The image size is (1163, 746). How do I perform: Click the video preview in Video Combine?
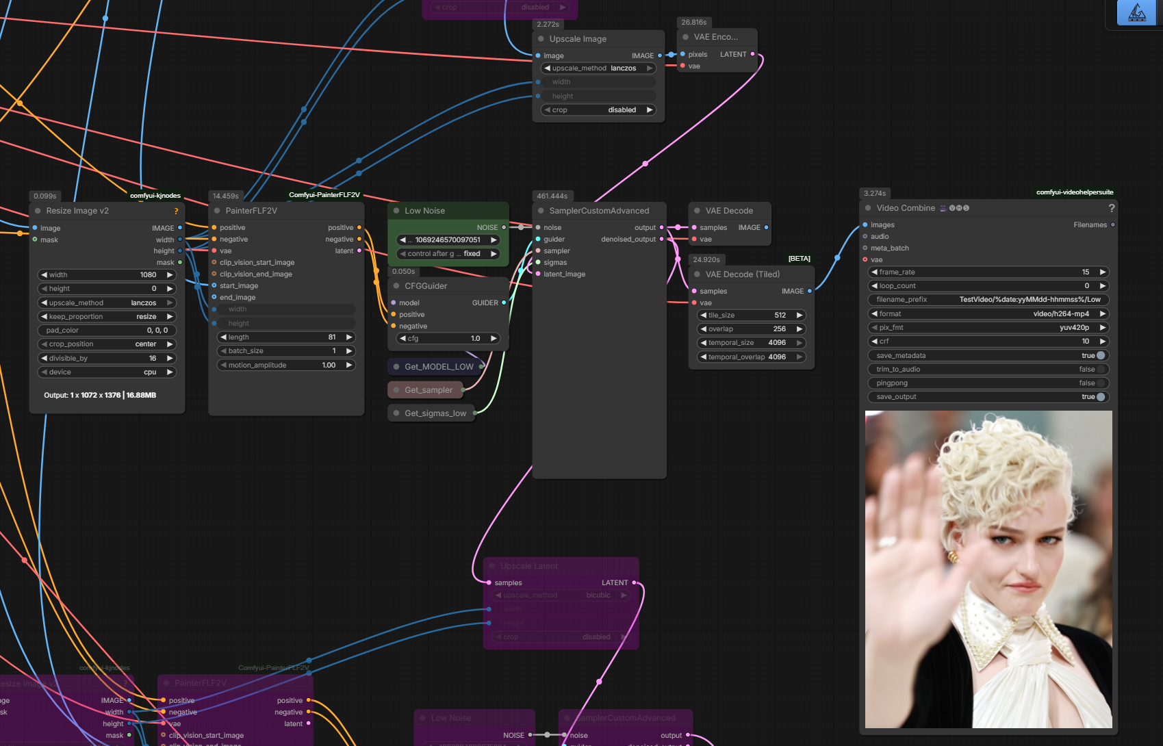point(988,569)
